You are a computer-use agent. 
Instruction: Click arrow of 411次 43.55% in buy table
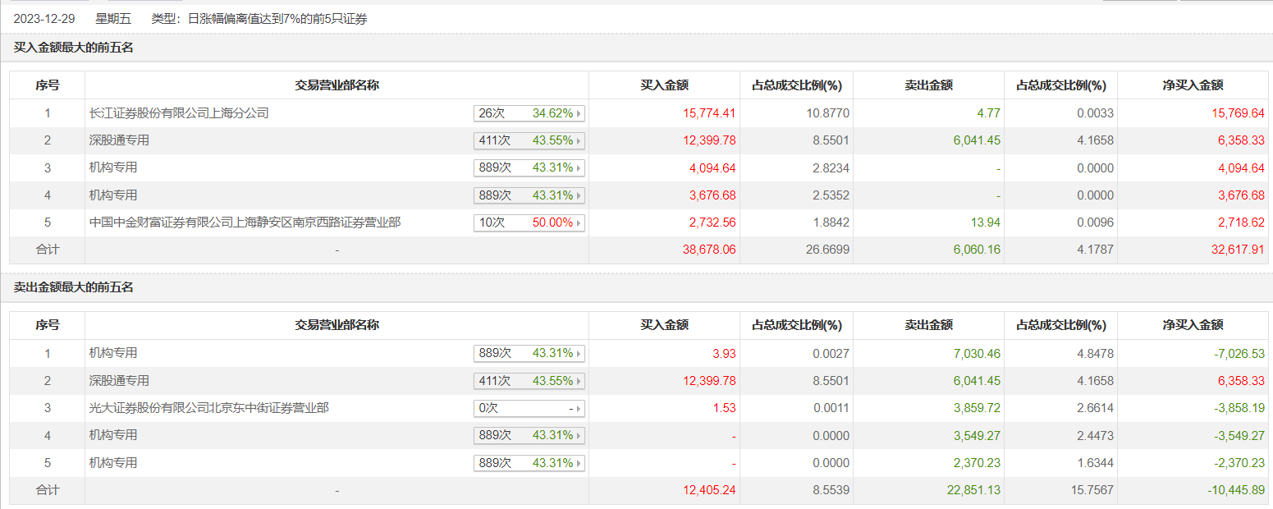click(579, 140)
